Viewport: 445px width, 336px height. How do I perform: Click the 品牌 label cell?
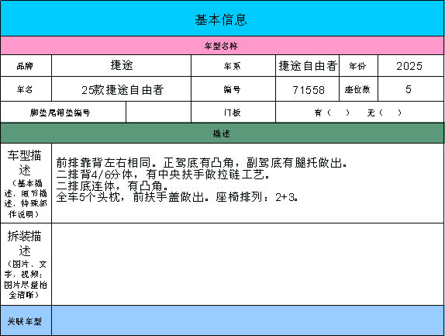coord(26,66)
